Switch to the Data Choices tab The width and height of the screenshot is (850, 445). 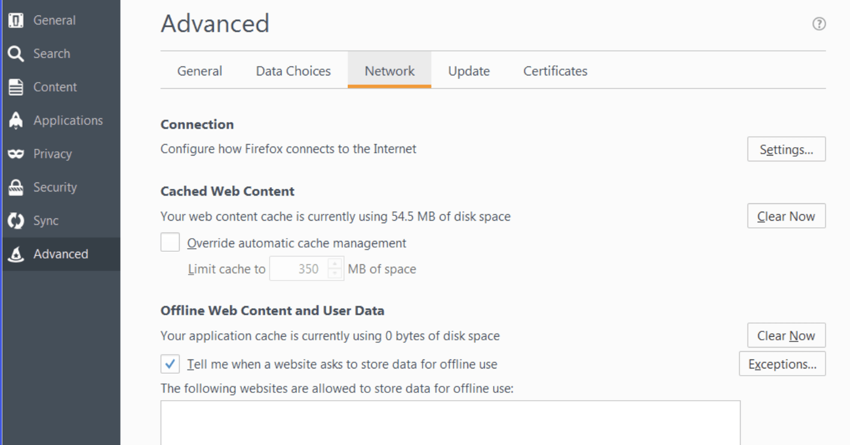(293, 71)
